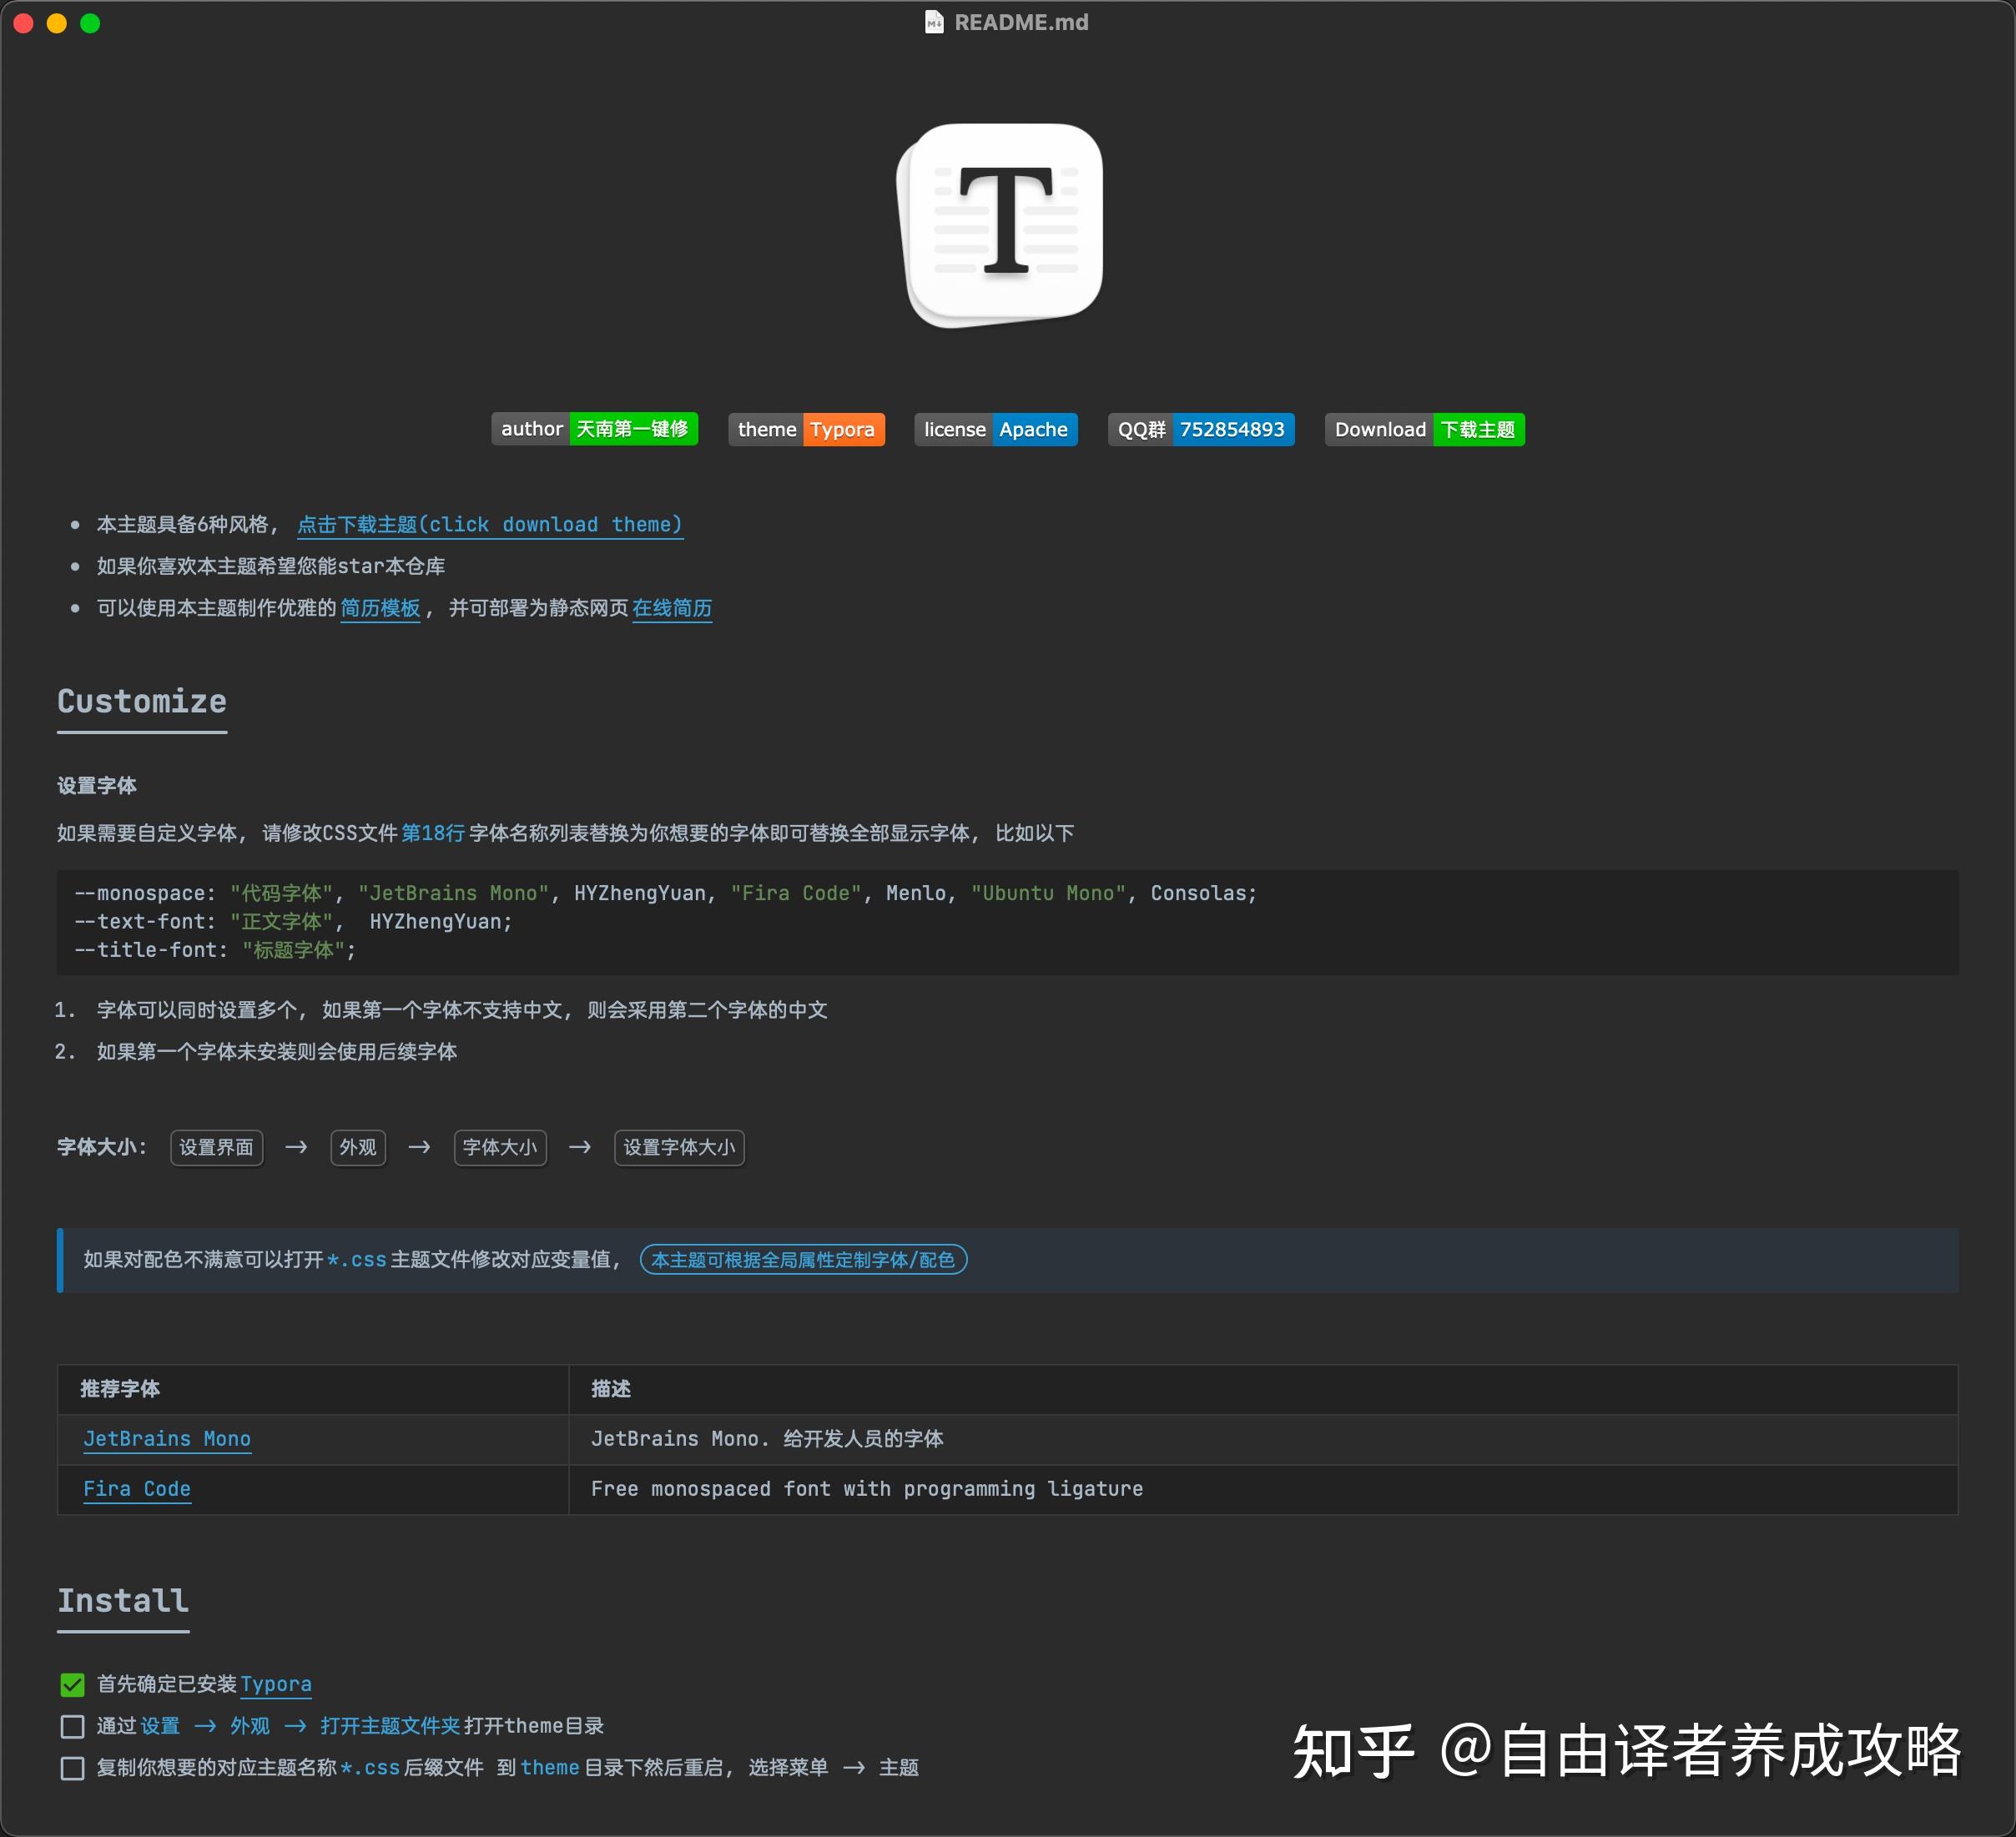Screen dimensions: 2016x1837
Task: Open the JetBrains Mono font link
Action: click(x=167, y=1439)
